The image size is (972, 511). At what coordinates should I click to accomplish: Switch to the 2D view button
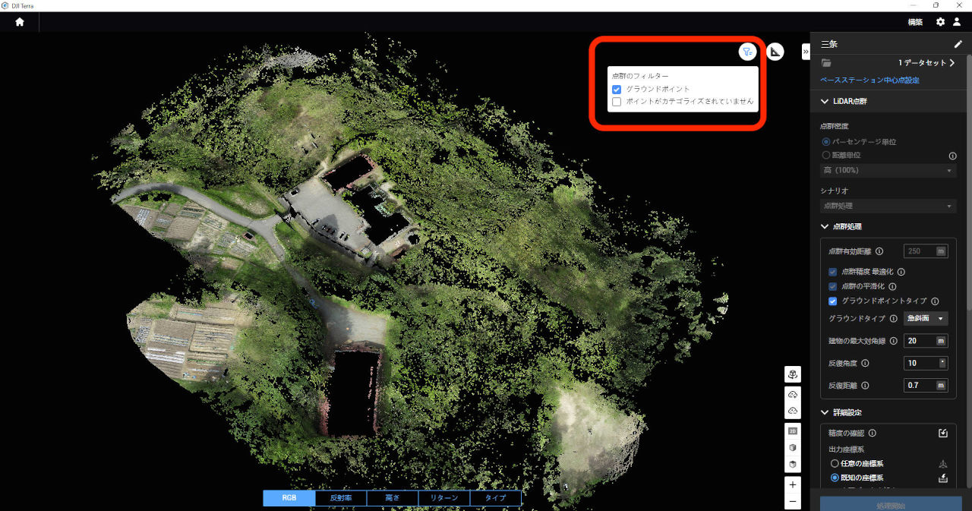coord(793,431)
